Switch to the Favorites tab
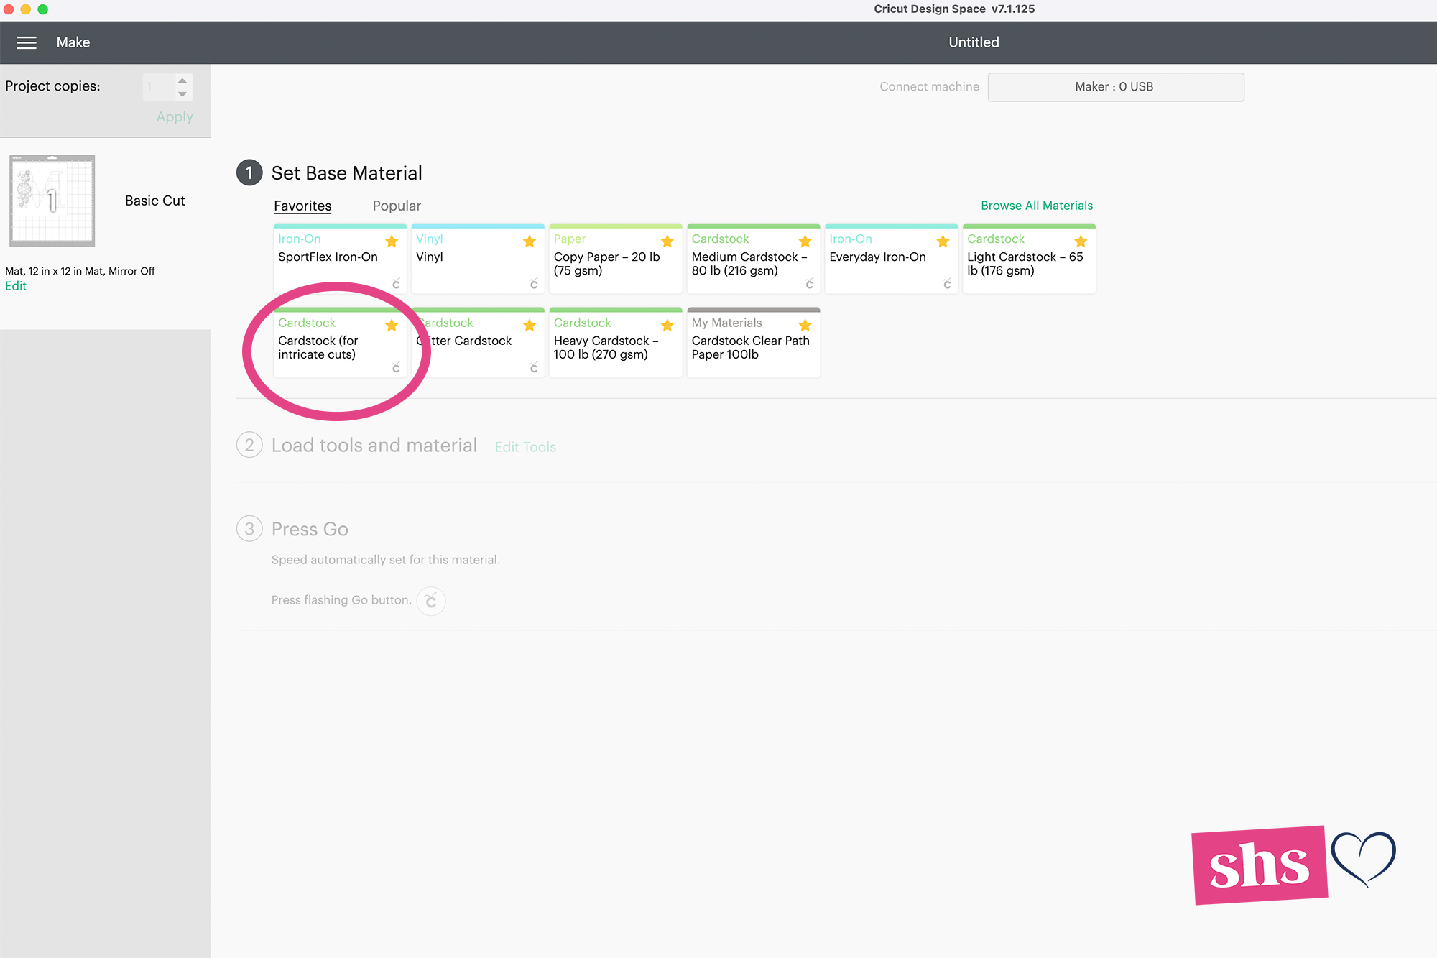1437x958 pixels. click(x=302, y=206)
